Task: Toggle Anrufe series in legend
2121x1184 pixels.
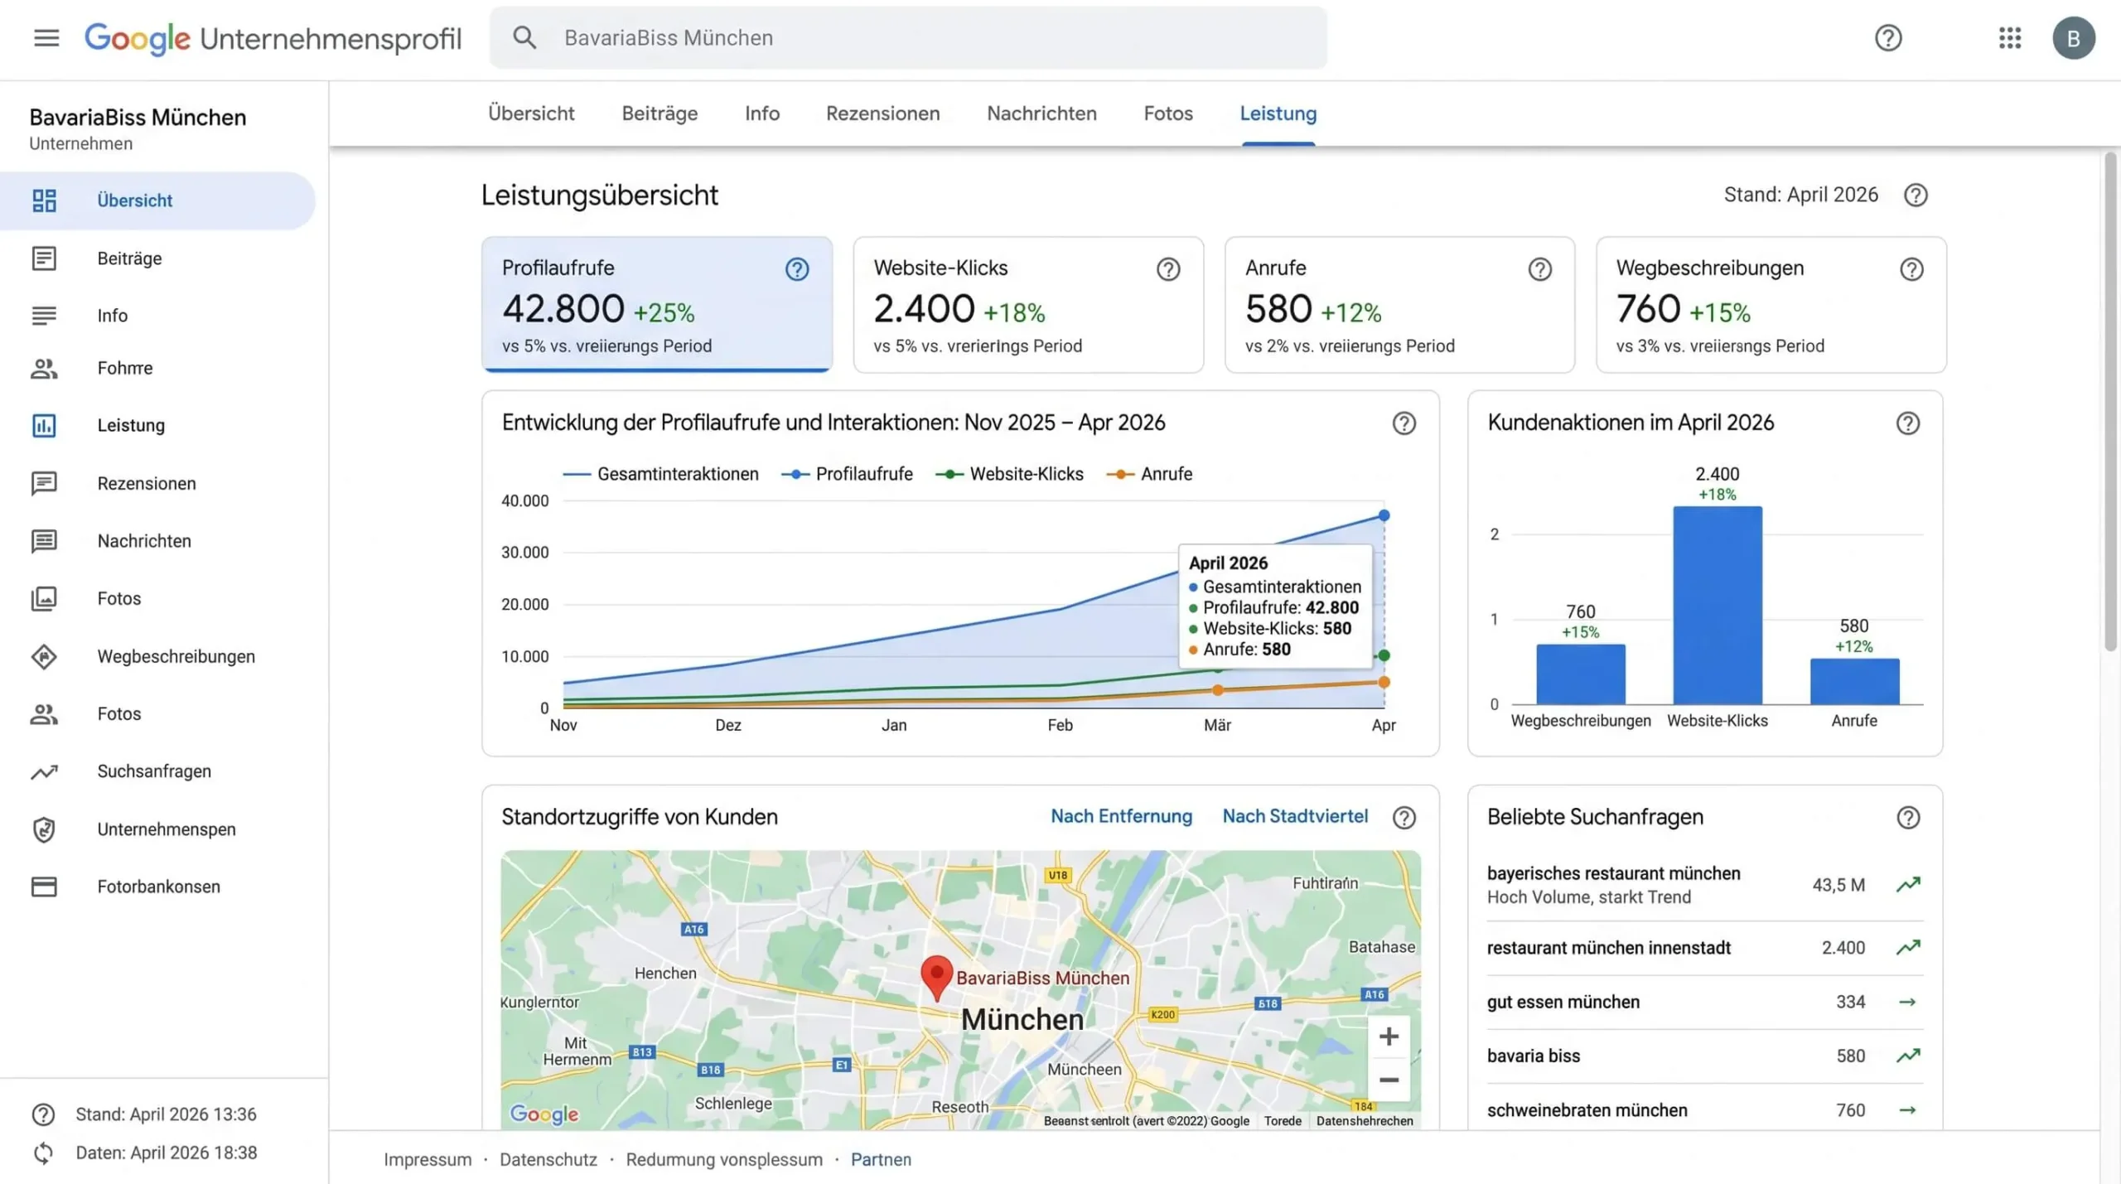Action: (1149, 474)
